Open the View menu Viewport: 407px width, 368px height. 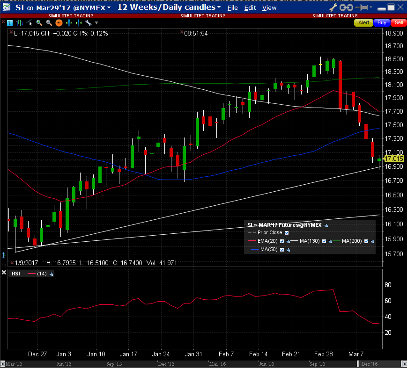[269, 8]
